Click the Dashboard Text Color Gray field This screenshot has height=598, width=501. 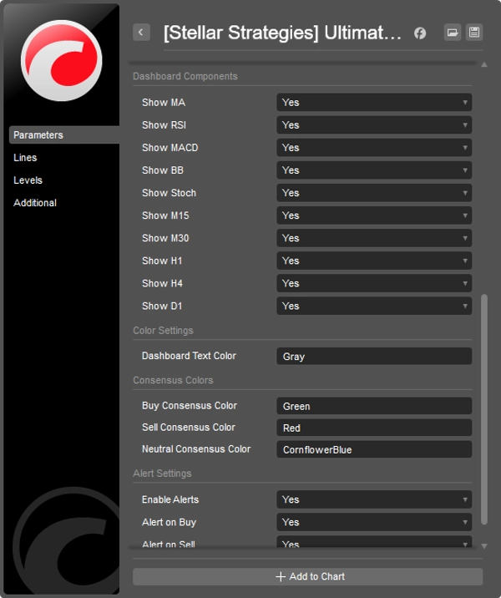point(373,357)
